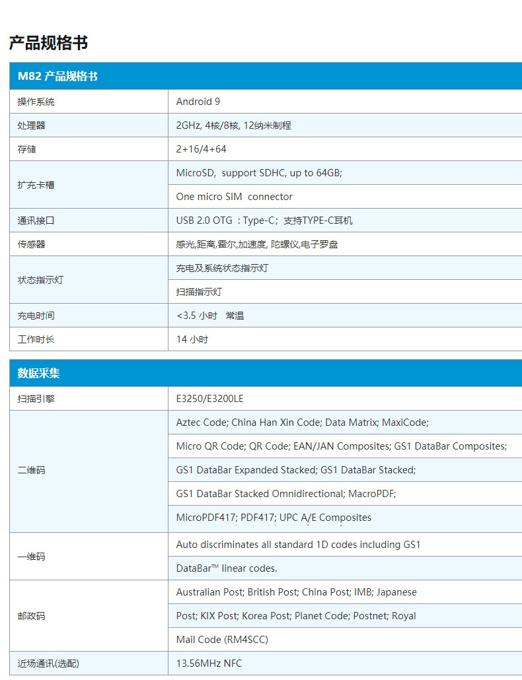Click the 近场通讯(选配) label cell
The height and width of the screenshot is (680, 522).
[x=89, y=663]
